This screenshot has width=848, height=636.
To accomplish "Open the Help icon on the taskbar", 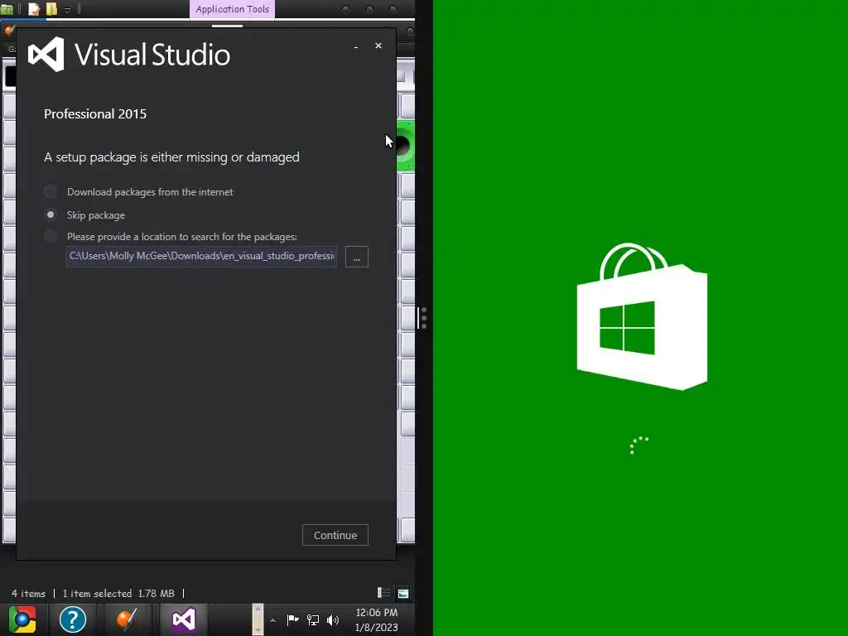I will point(73,619).
